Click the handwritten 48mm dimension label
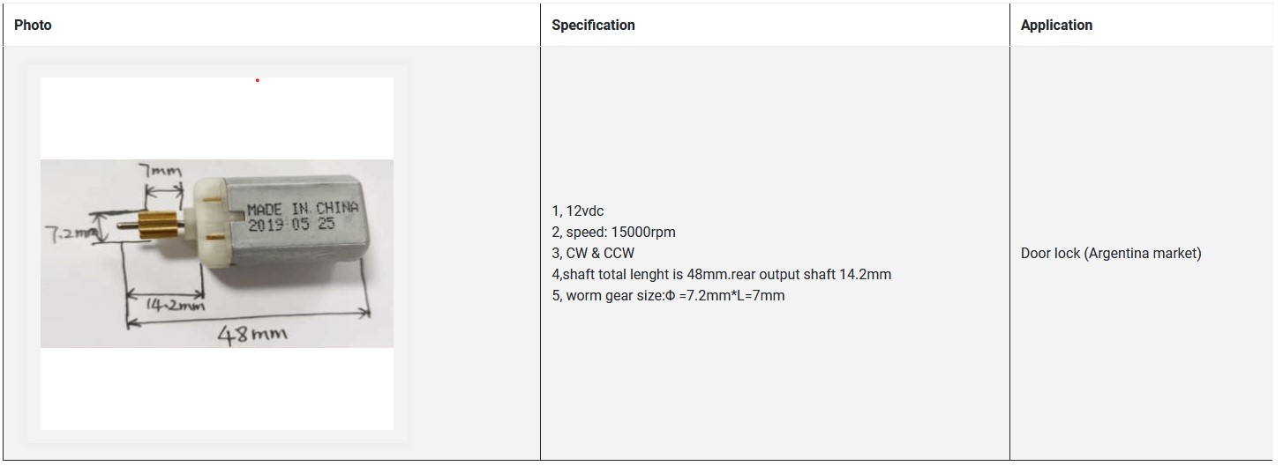 coord(252,334)
